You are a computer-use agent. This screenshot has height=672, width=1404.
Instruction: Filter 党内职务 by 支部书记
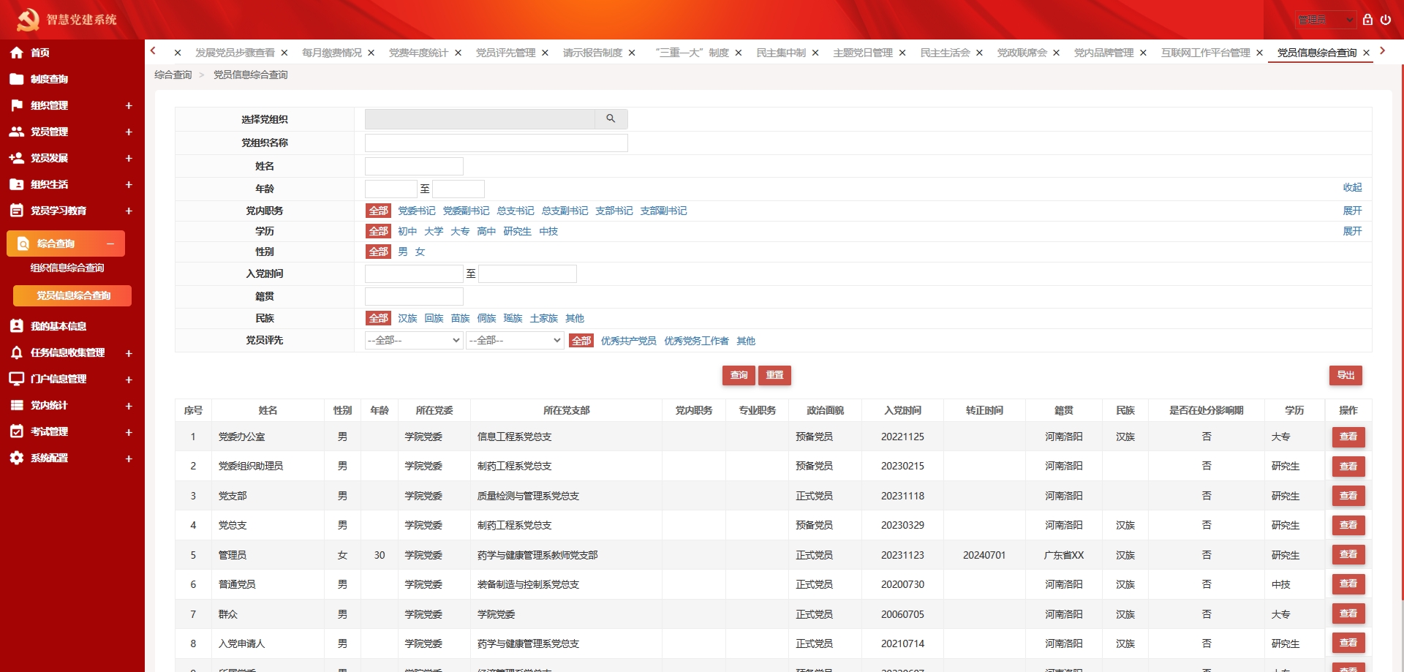[614, 211]
